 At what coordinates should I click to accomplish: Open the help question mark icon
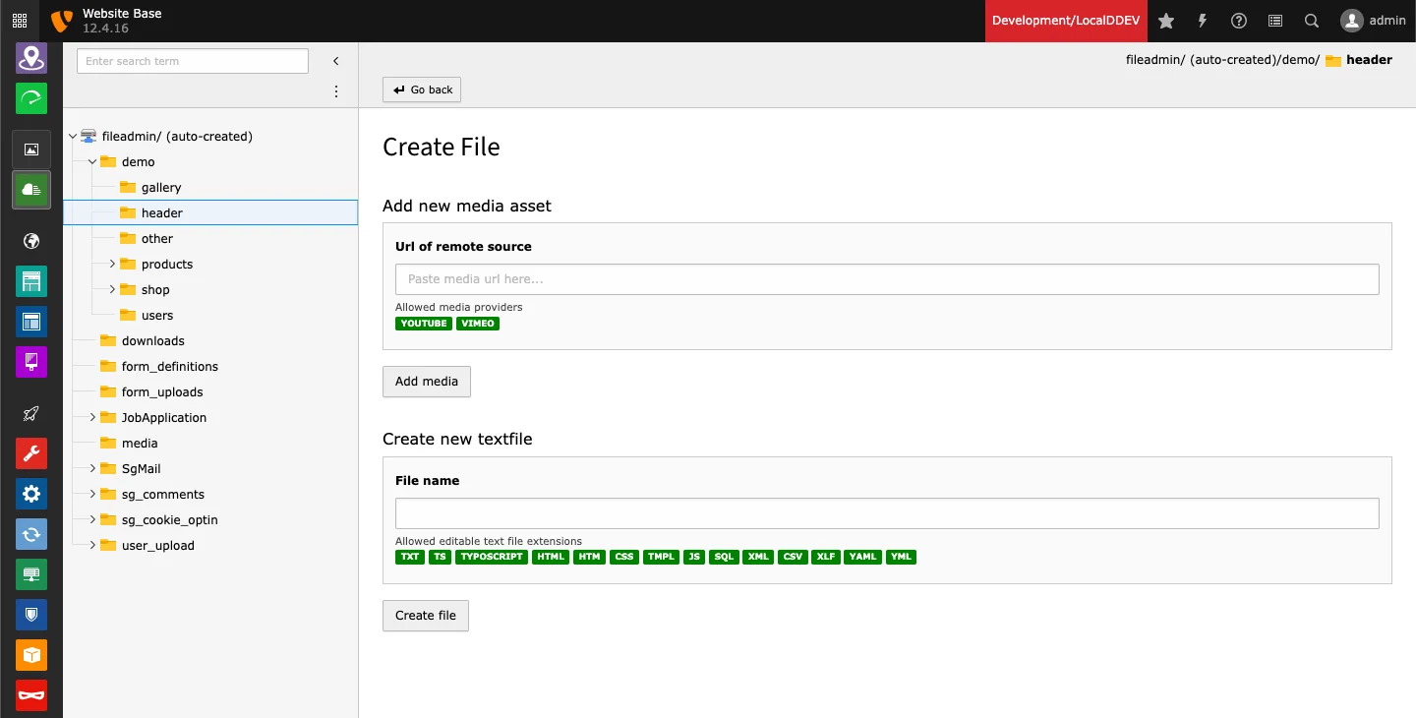pos(1238,21)
